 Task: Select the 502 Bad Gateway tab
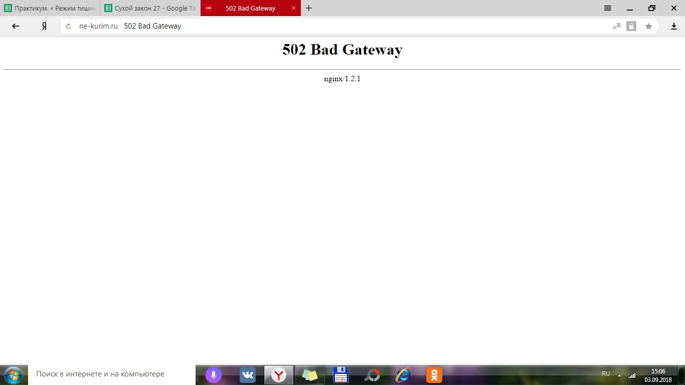point(251,8)
